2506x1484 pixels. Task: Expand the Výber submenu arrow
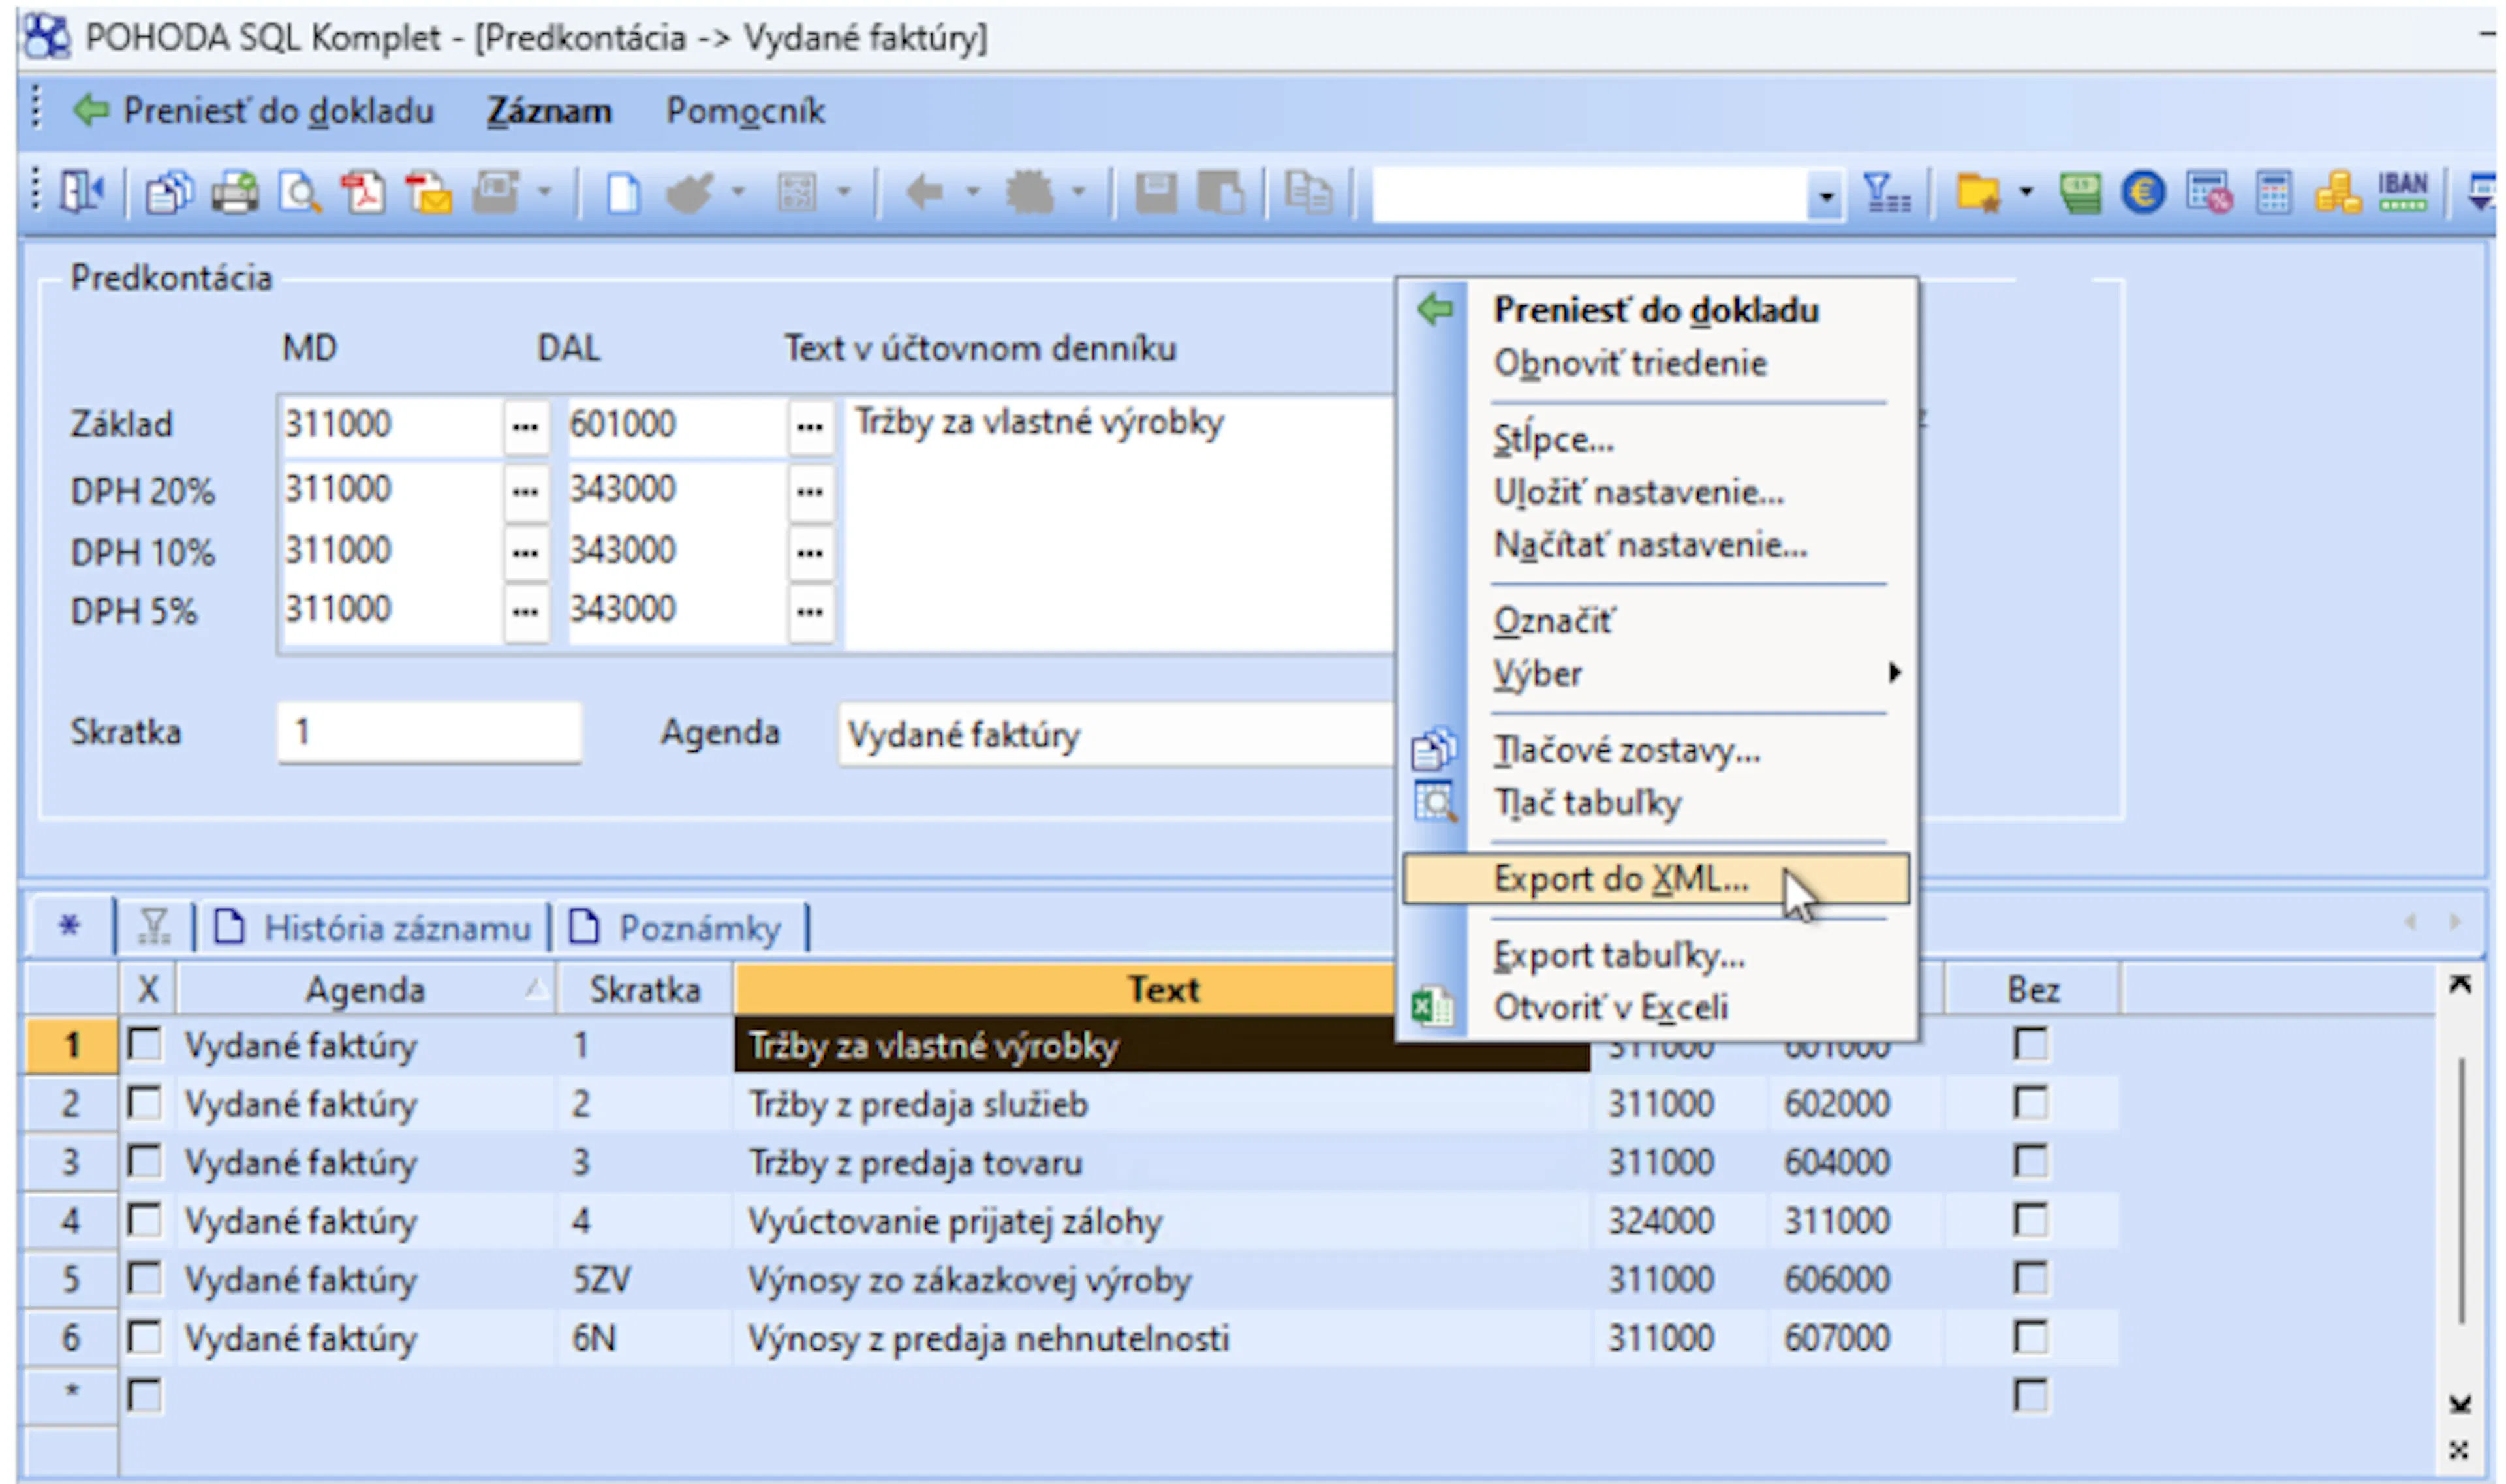pos(1893,672)
